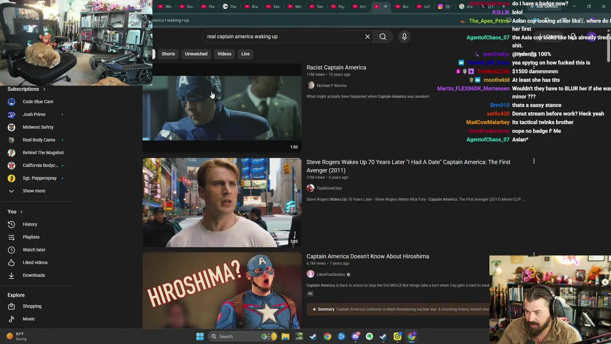Viewport: 611px width, 344px height.
Task: Expand the You section chevron
Action: [x=21, y=212]
